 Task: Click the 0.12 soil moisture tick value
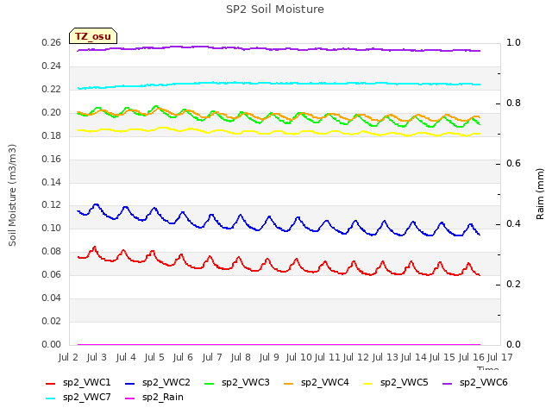point(52,205)
